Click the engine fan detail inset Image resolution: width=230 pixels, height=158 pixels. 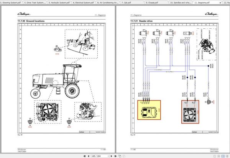(48, 112)
